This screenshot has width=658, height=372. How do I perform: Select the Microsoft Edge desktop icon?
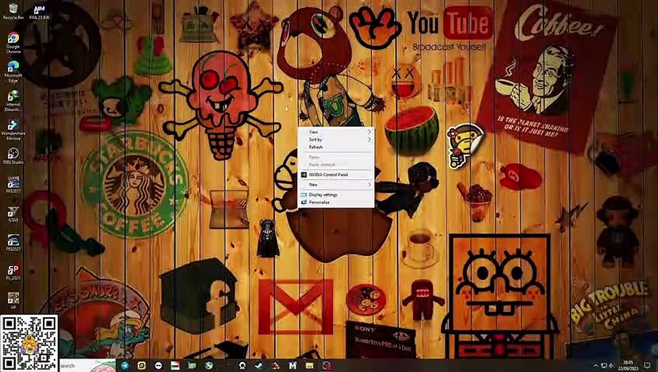pyautogui.click(x=13, y=71)
